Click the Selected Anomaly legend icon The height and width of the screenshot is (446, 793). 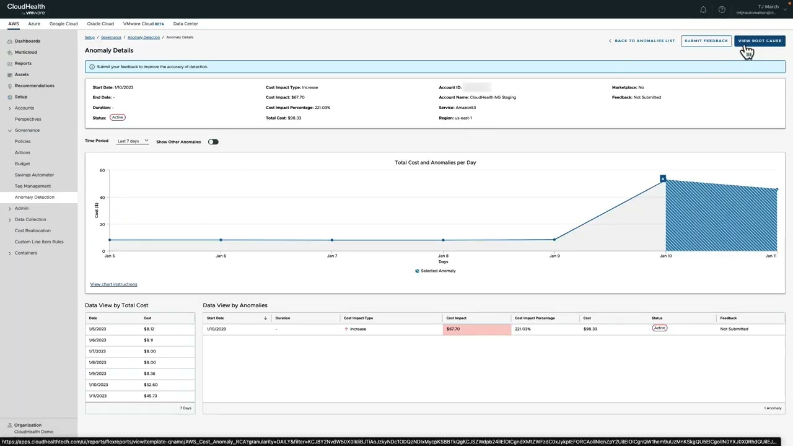point(417,271)
